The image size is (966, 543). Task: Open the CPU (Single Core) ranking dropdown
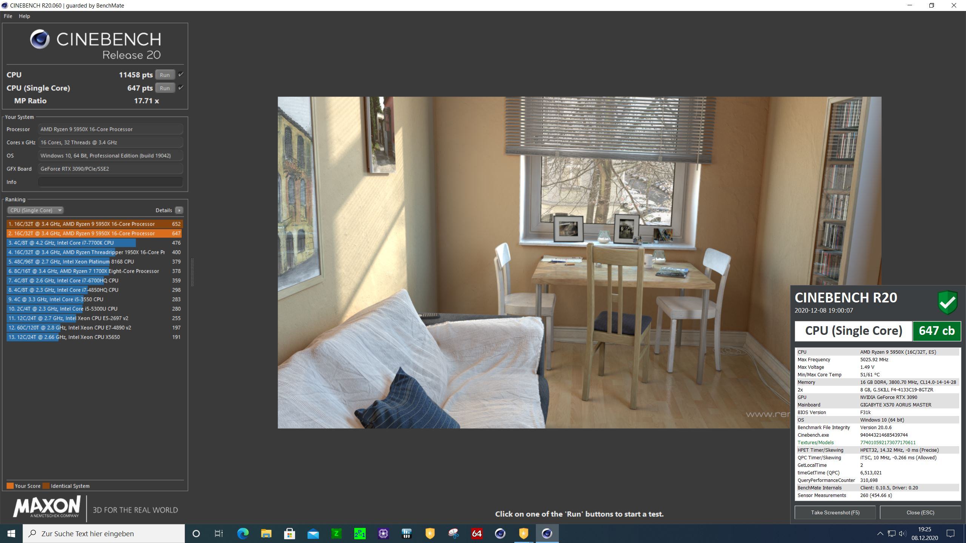35,210
